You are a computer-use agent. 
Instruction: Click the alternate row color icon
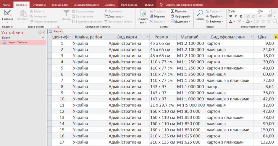click(275, 22)
